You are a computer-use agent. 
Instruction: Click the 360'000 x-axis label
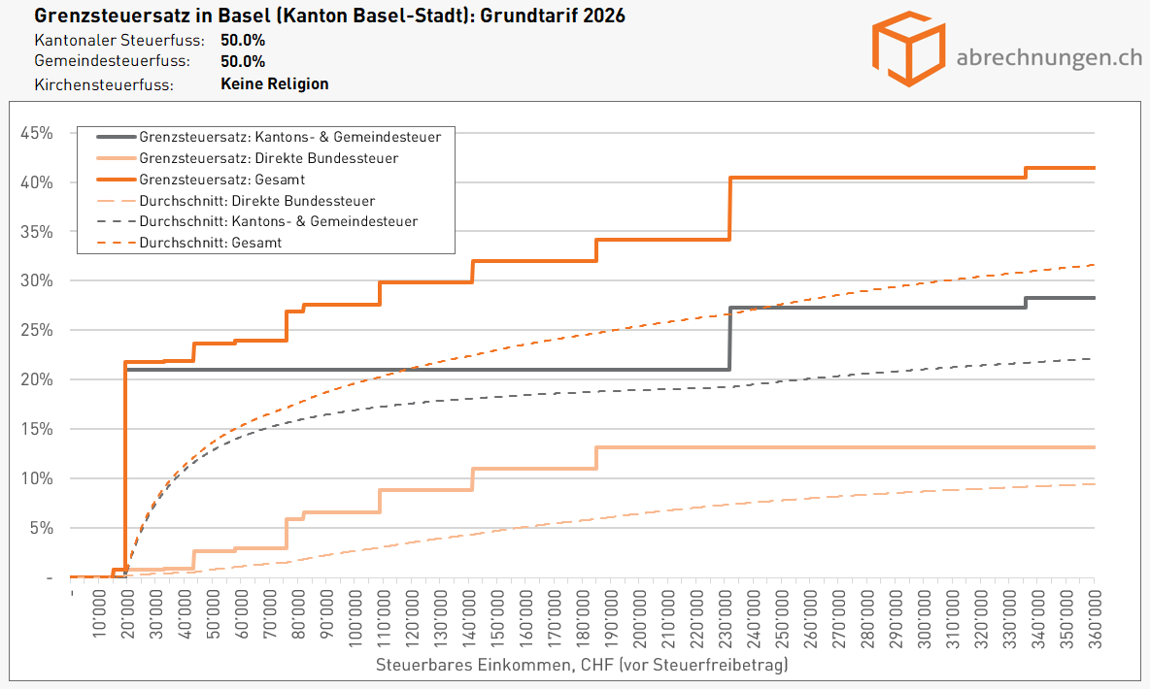(1096, 617)
